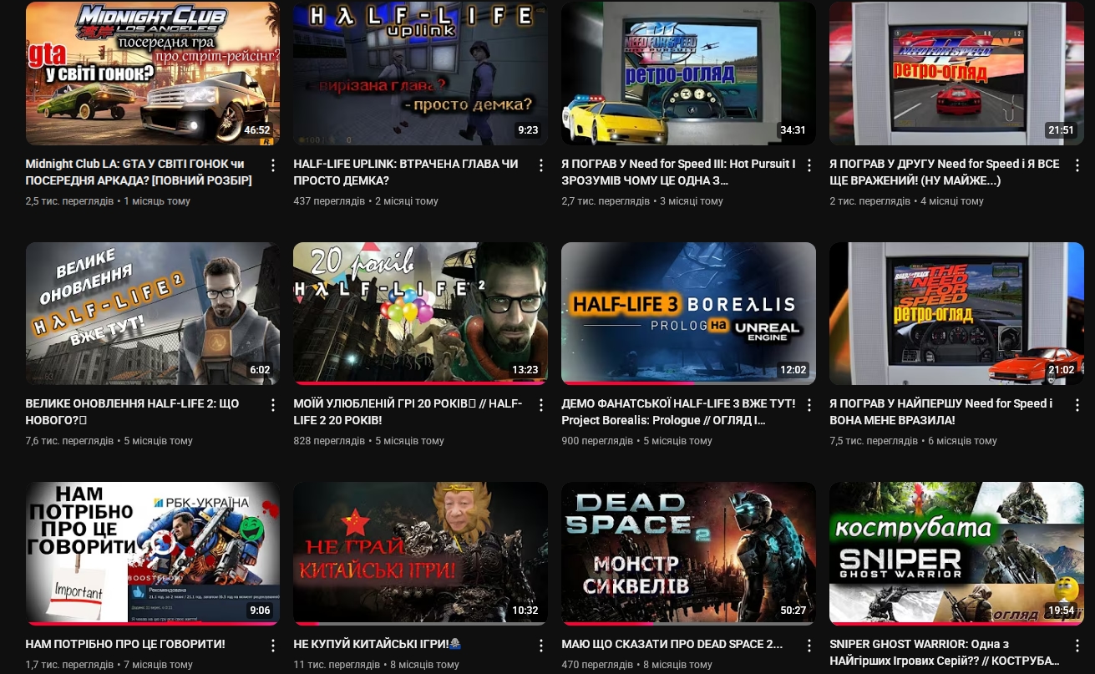Viewport: 1095px width, 674px height.
Task: Play the 6:02 Half-Life 2 update thumbnail
Action: point(153,313)
